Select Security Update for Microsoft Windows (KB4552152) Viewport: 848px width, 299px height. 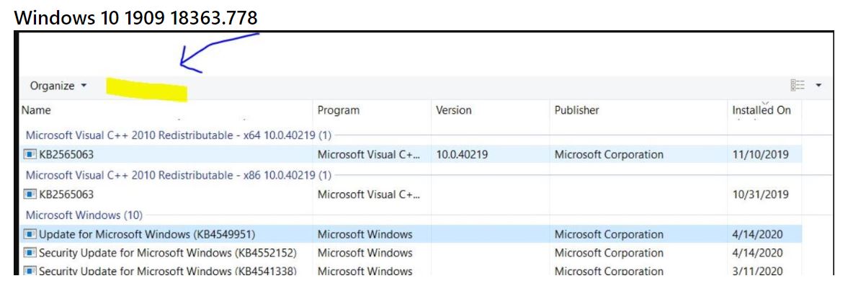pyautogui.click(x=411, y=253)
